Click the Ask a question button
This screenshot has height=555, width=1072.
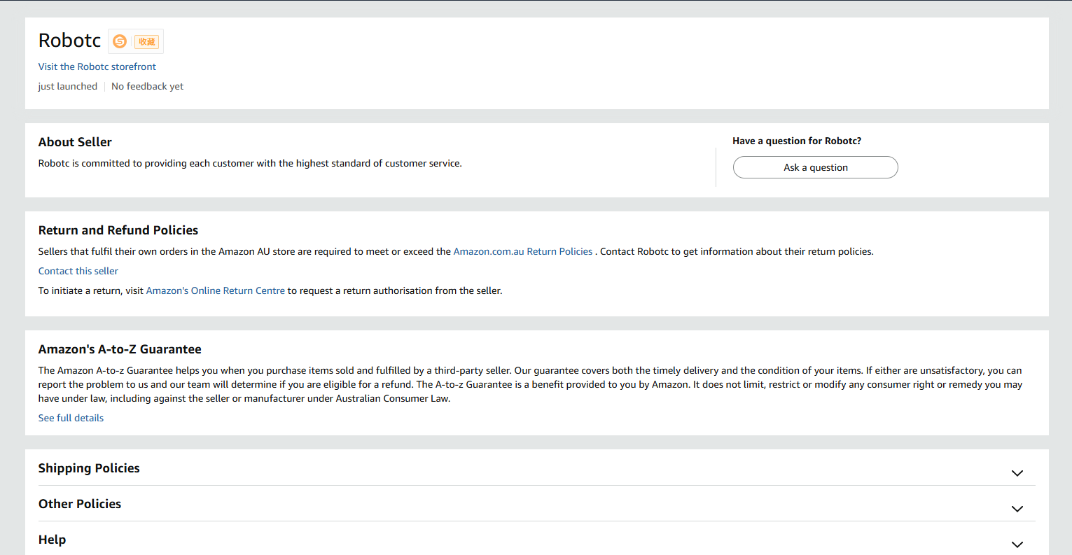coord(816,167)
